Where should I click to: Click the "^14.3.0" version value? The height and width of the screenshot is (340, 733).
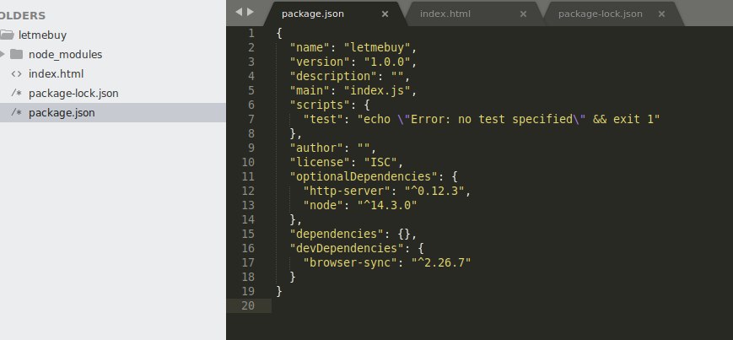(387, 205)
